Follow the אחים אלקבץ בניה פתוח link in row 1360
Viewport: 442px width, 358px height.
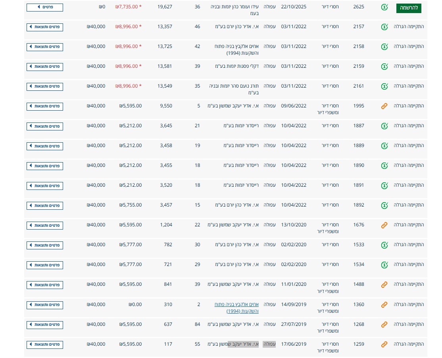click(x=236, y=308)
